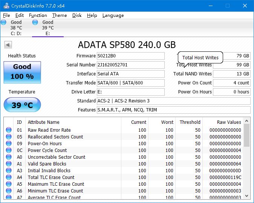
Task: Click the 99 GB Total Host Writes value
Action: 232,65
